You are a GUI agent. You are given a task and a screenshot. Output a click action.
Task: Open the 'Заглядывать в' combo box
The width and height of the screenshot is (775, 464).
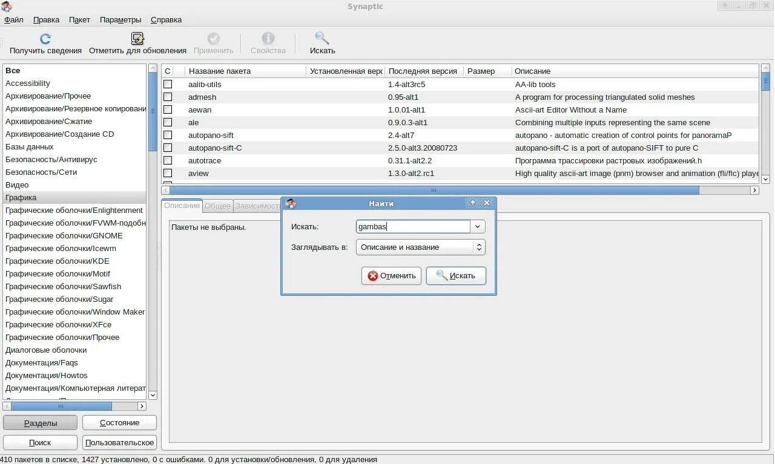coord(420,247)
